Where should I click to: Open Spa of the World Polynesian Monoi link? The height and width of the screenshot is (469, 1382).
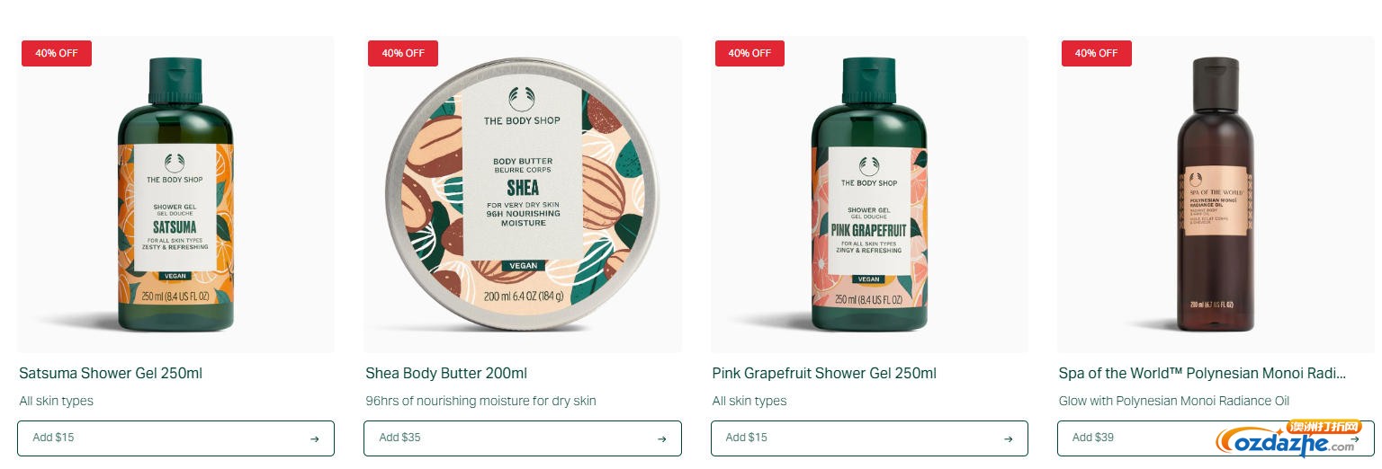coord(1202,373)
